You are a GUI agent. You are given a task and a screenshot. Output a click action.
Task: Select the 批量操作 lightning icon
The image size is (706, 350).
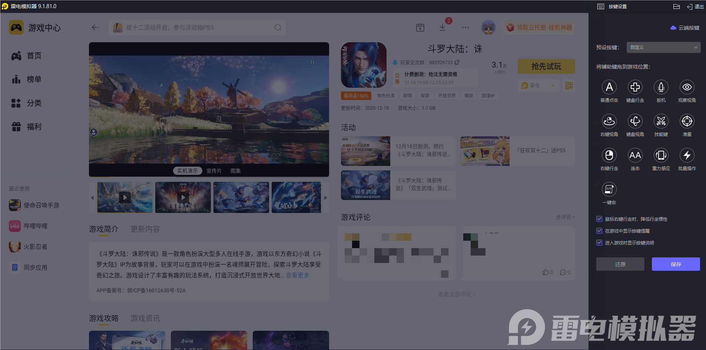click(x=687, y=155)
